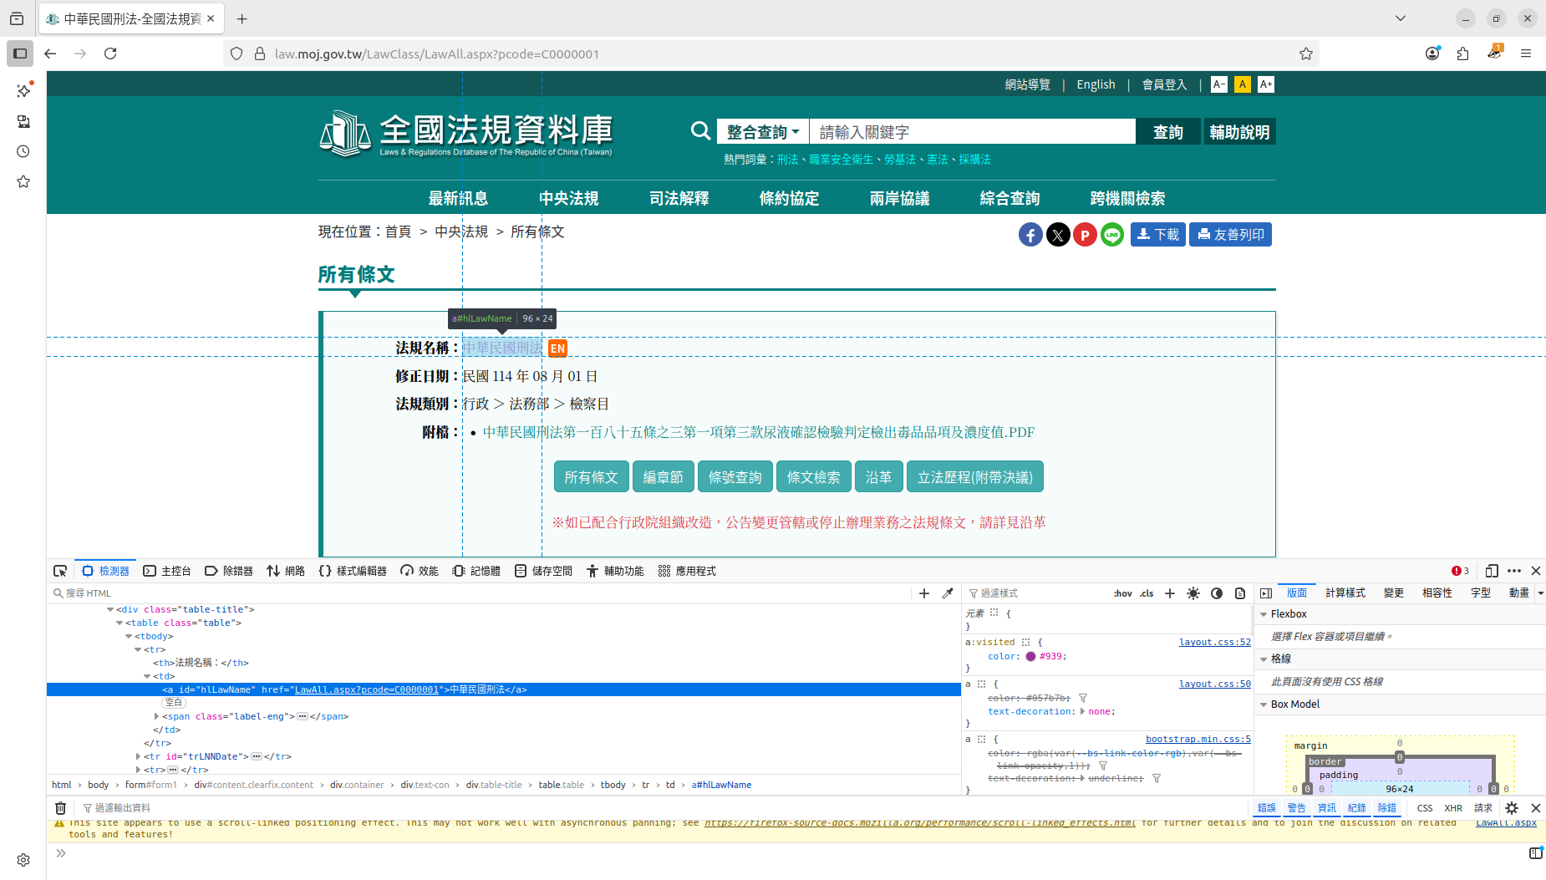This screenshot has height=880, width=1546.
Task: Click the responsive design mode icon
Action: (x=1492, y=571)
